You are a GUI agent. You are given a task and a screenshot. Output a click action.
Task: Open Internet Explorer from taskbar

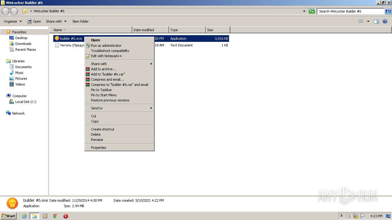click(24, 216)
